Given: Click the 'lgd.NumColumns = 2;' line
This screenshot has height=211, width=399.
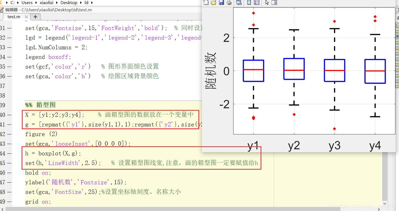Looking at the screenshot, I should (x=56, y=47).
